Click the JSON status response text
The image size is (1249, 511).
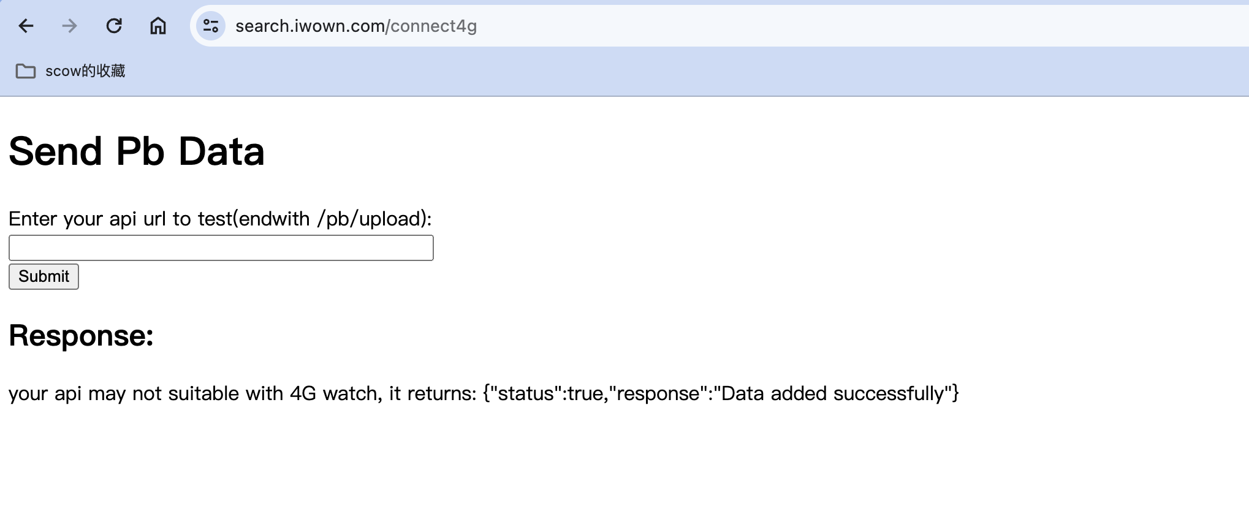click(721, 393)
